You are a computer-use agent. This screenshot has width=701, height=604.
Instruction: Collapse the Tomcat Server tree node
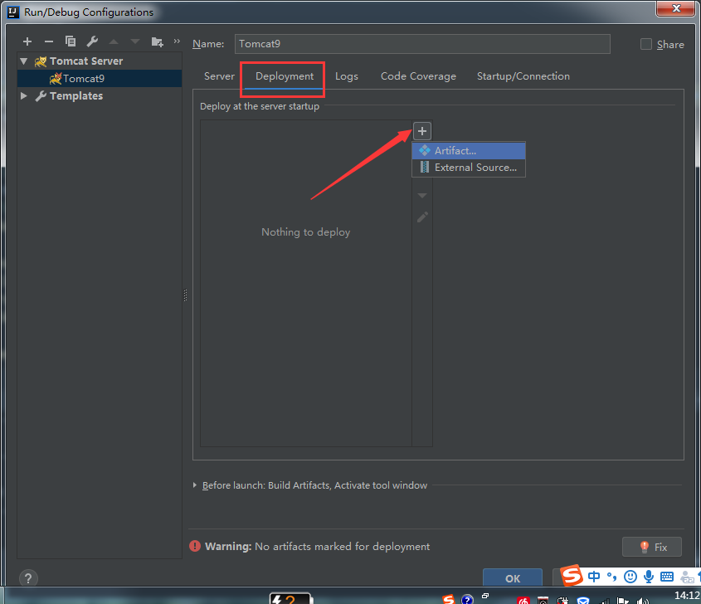point(24,61)
